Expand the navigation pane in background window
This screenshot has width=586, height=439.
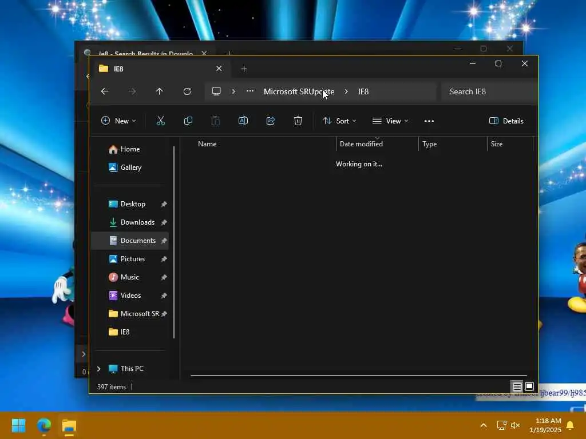[x=84, y=354]
